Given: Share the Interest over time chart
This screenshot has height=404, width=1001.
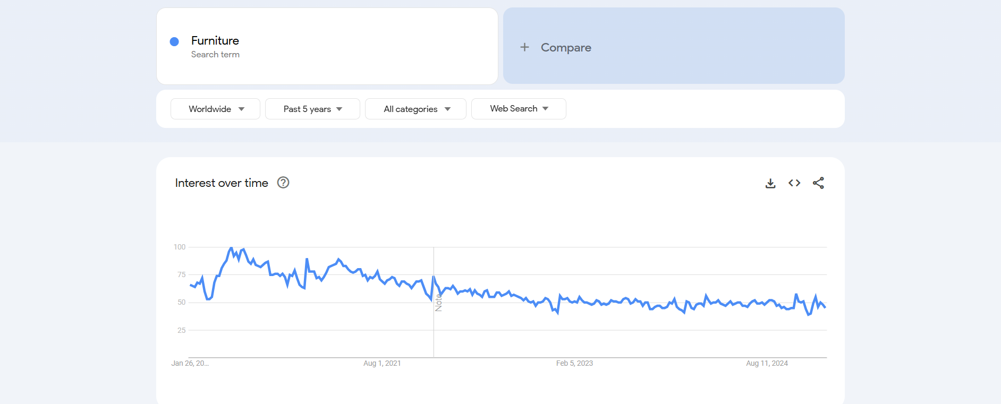Looking at the screenshot, I should point(818,183).
